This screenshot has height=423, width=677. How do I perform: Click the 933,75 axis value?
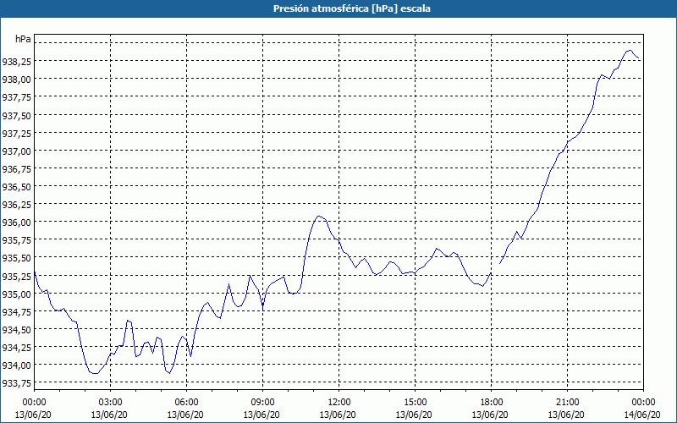pyautogui.click(x=16, y=384)
